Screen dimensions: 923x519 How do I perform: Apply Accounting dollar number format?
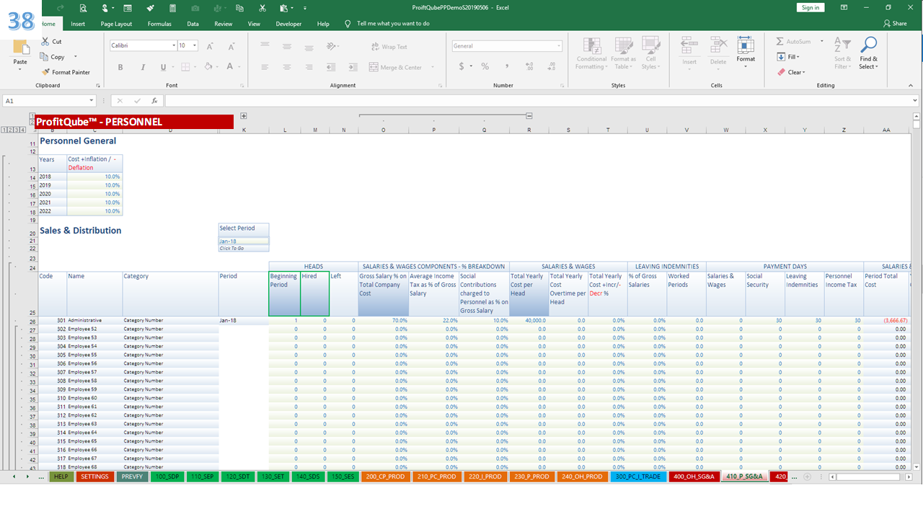[x=461, y=66]
